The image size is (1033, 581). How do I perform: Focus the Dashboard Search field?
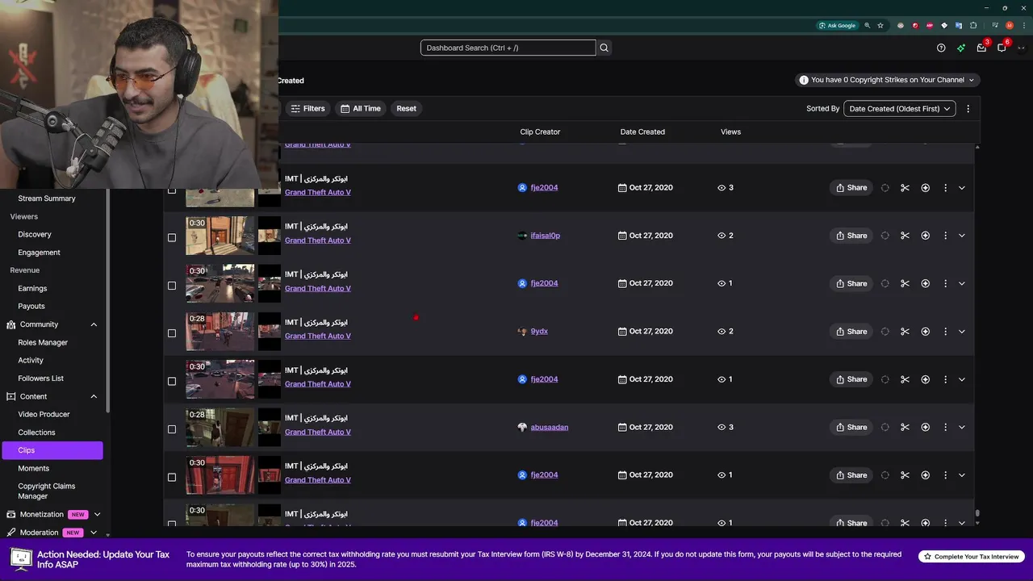click(x=508, y=48)
